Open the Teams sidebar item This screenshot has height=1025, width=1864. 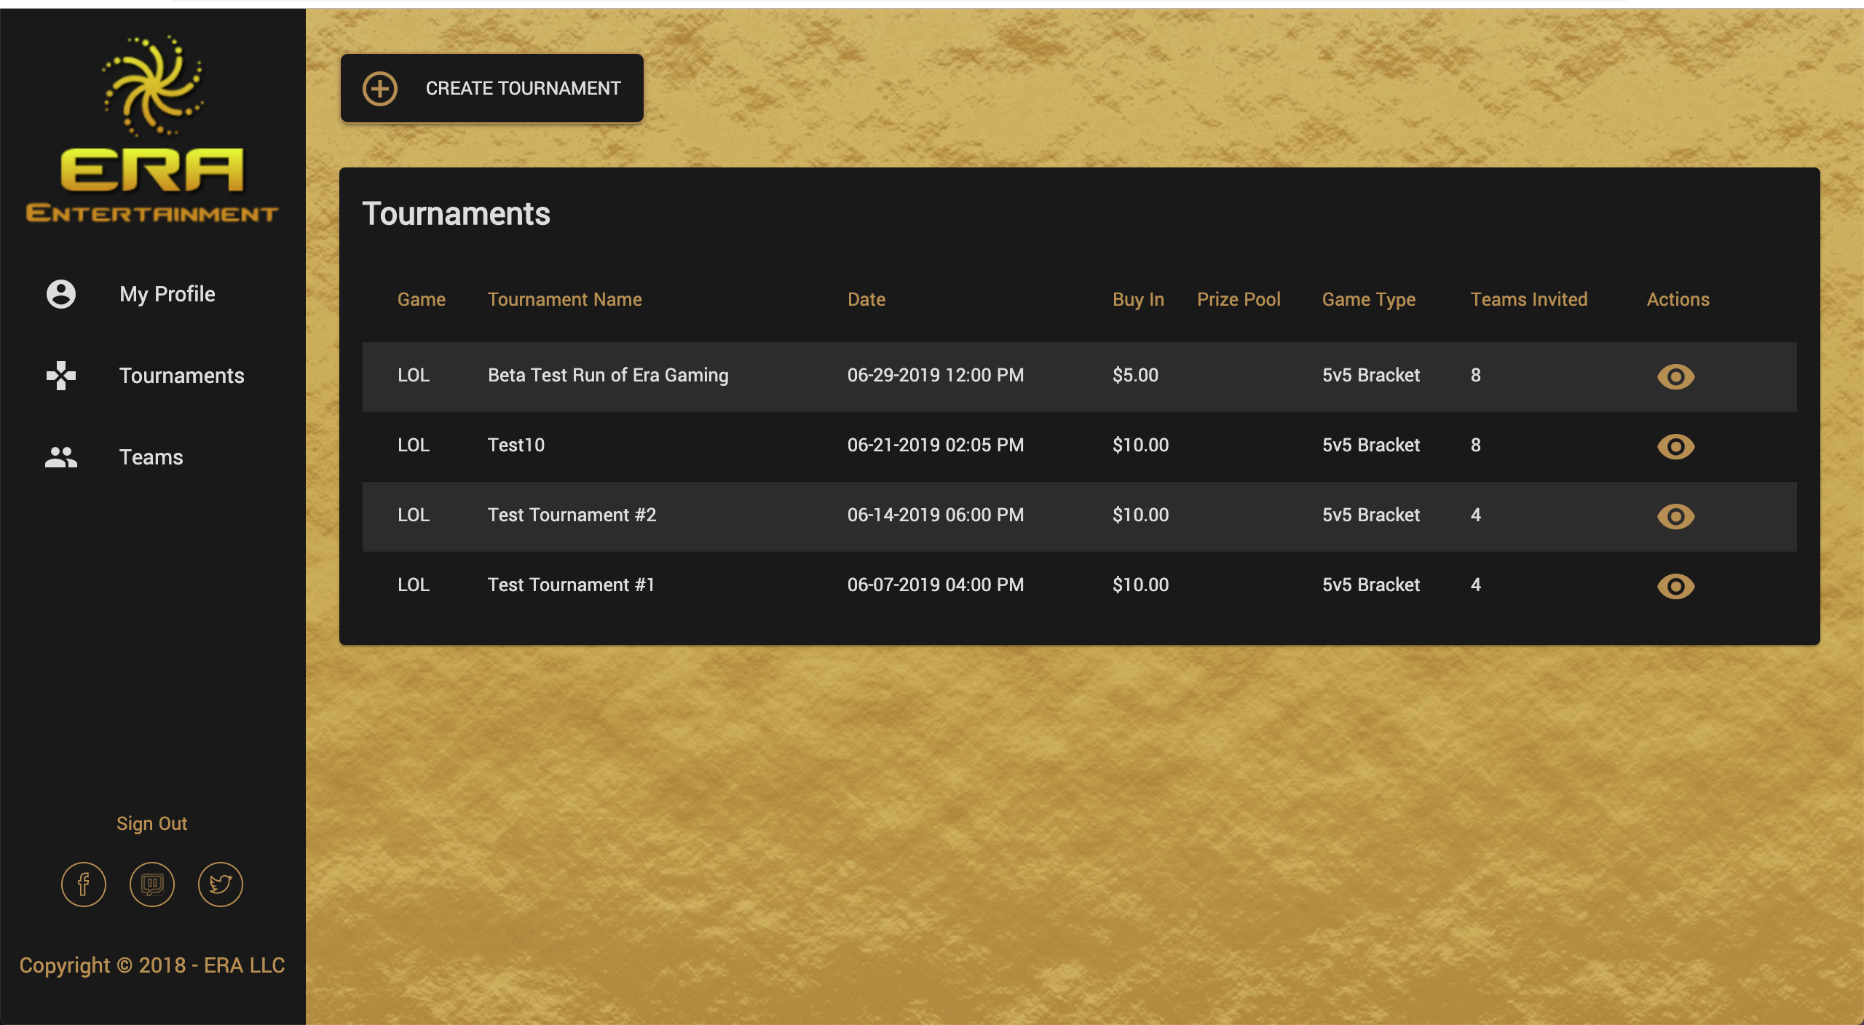pos(153,457)
